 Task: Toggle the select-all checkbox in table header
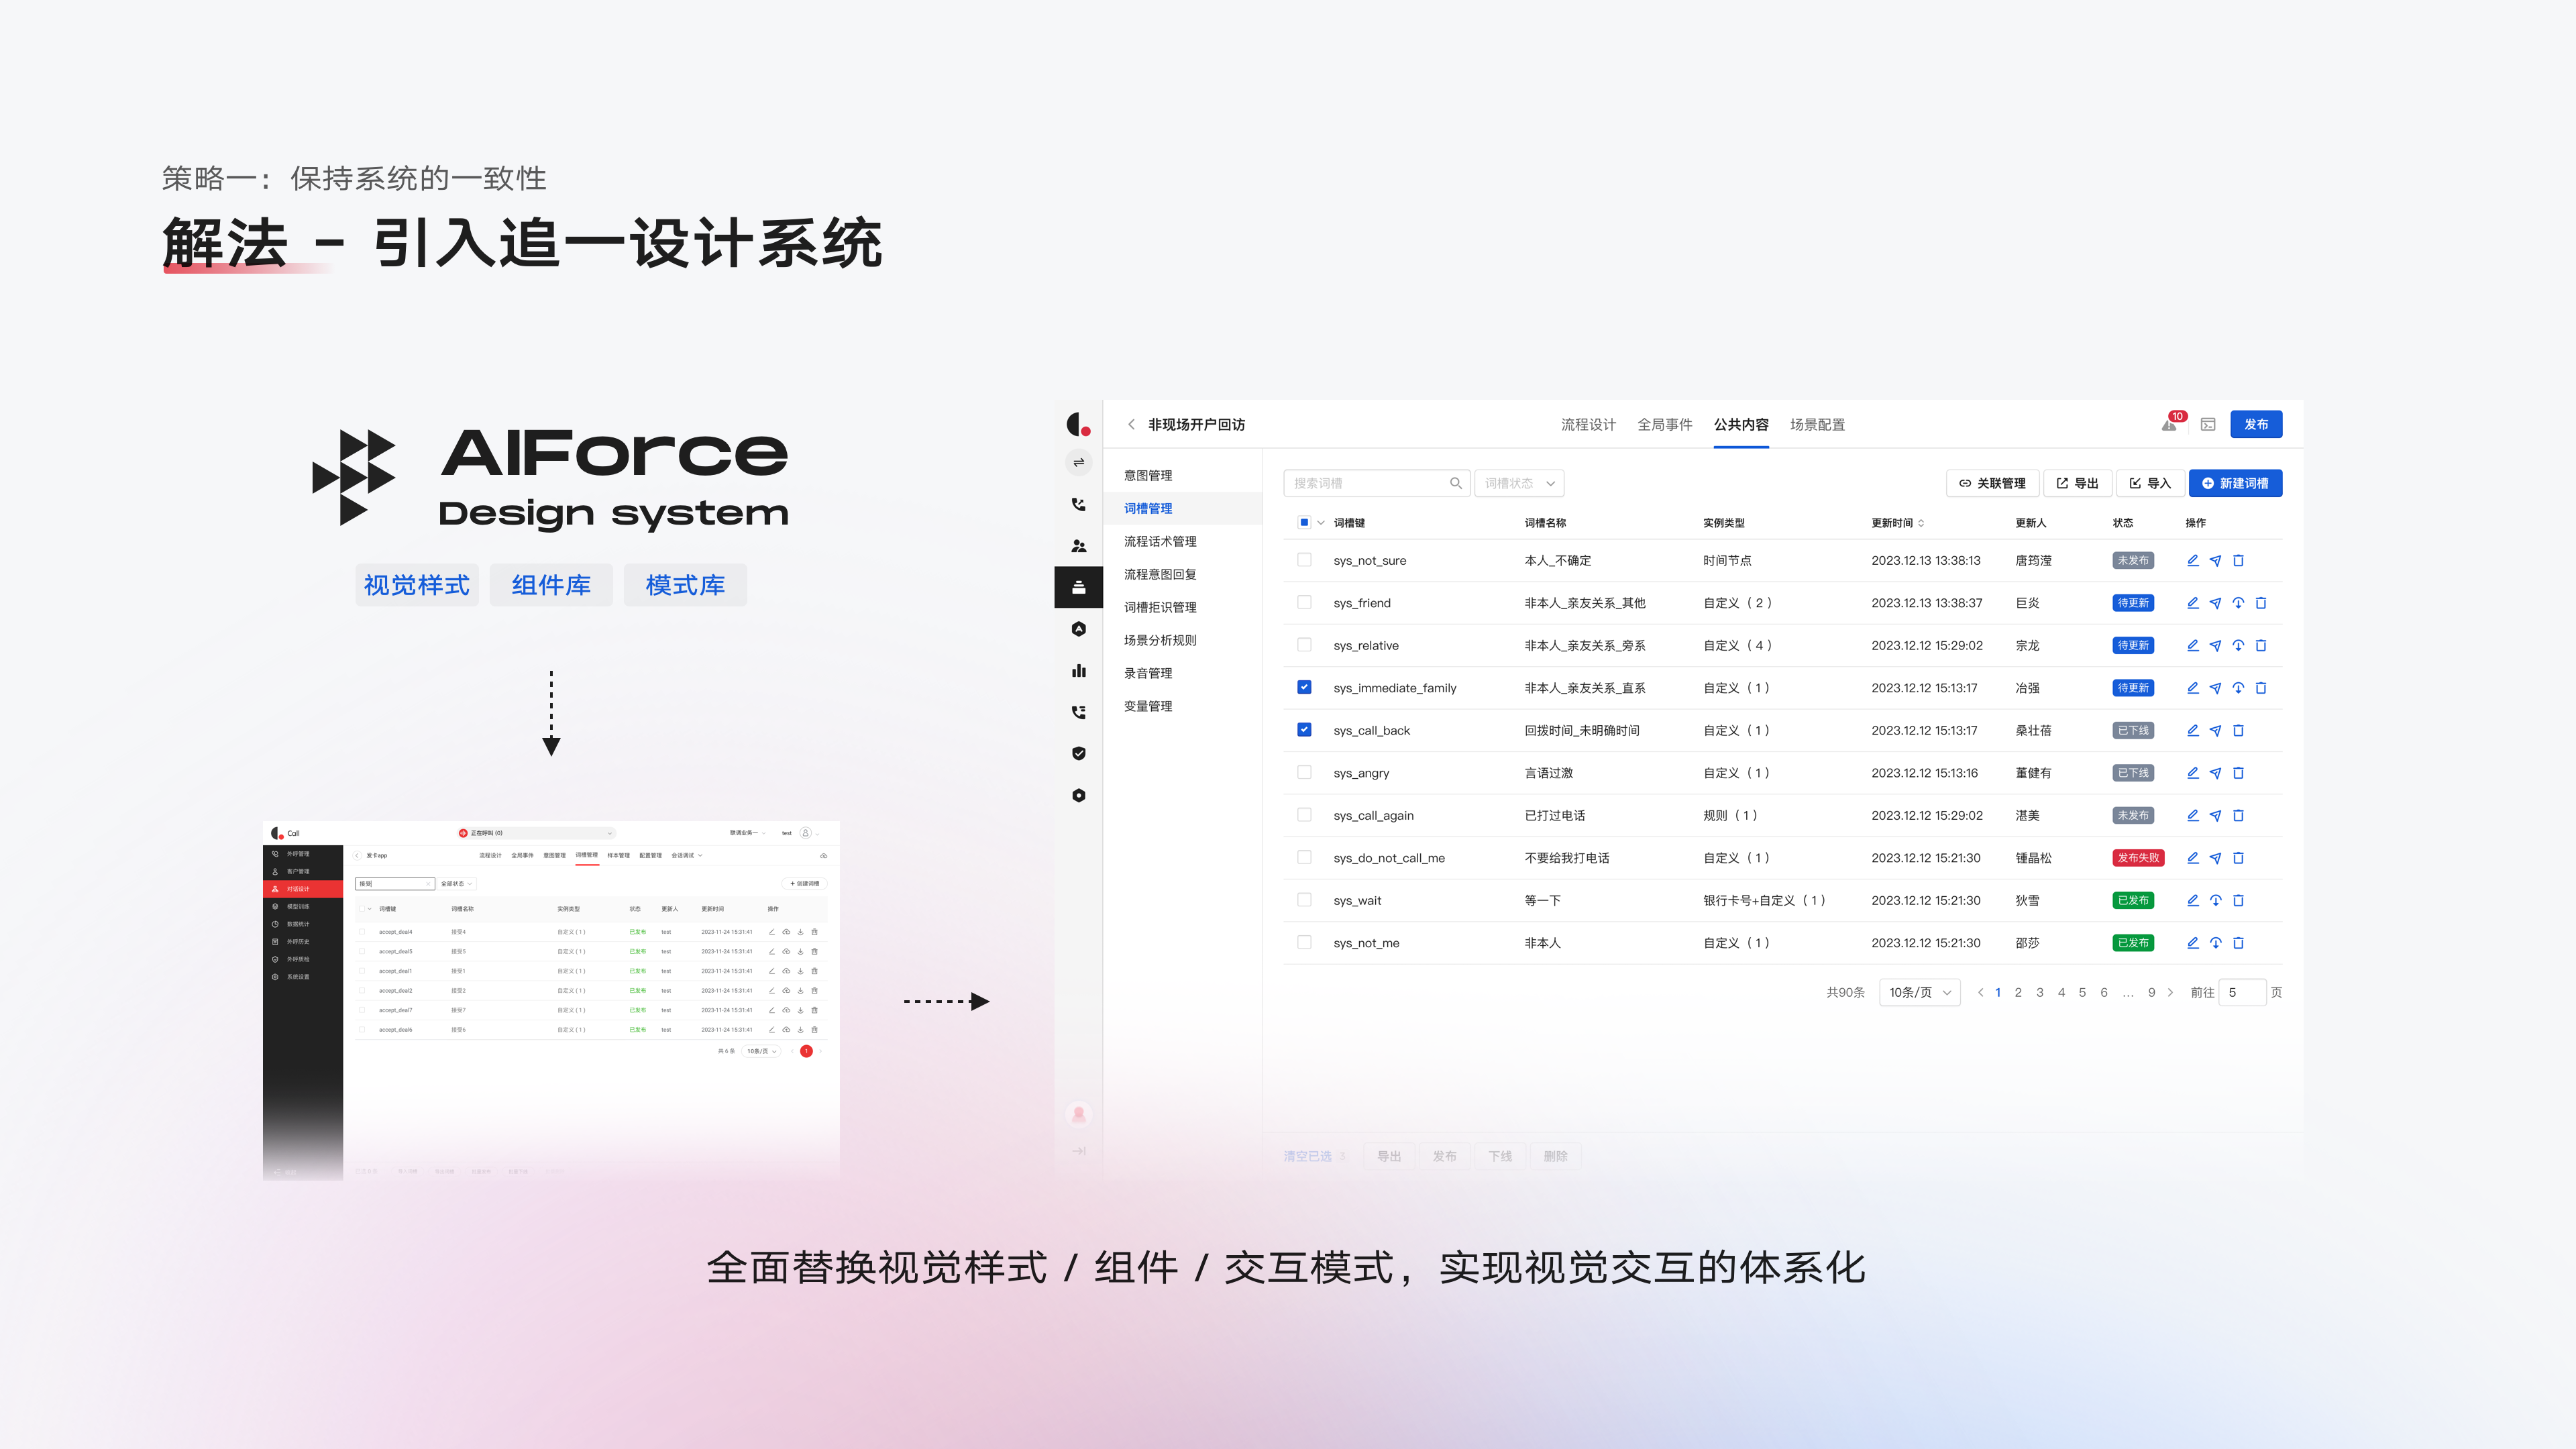[x=1304, y=522]
